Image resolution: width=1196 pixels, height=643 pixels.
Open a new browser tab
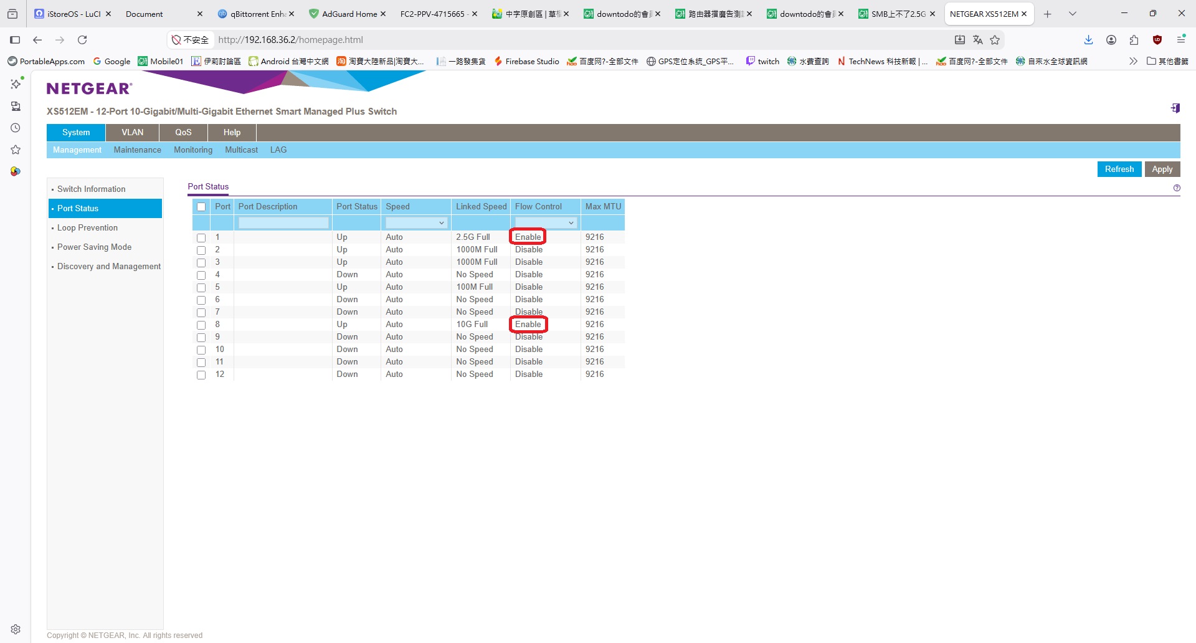click(x=1048, y=14)
